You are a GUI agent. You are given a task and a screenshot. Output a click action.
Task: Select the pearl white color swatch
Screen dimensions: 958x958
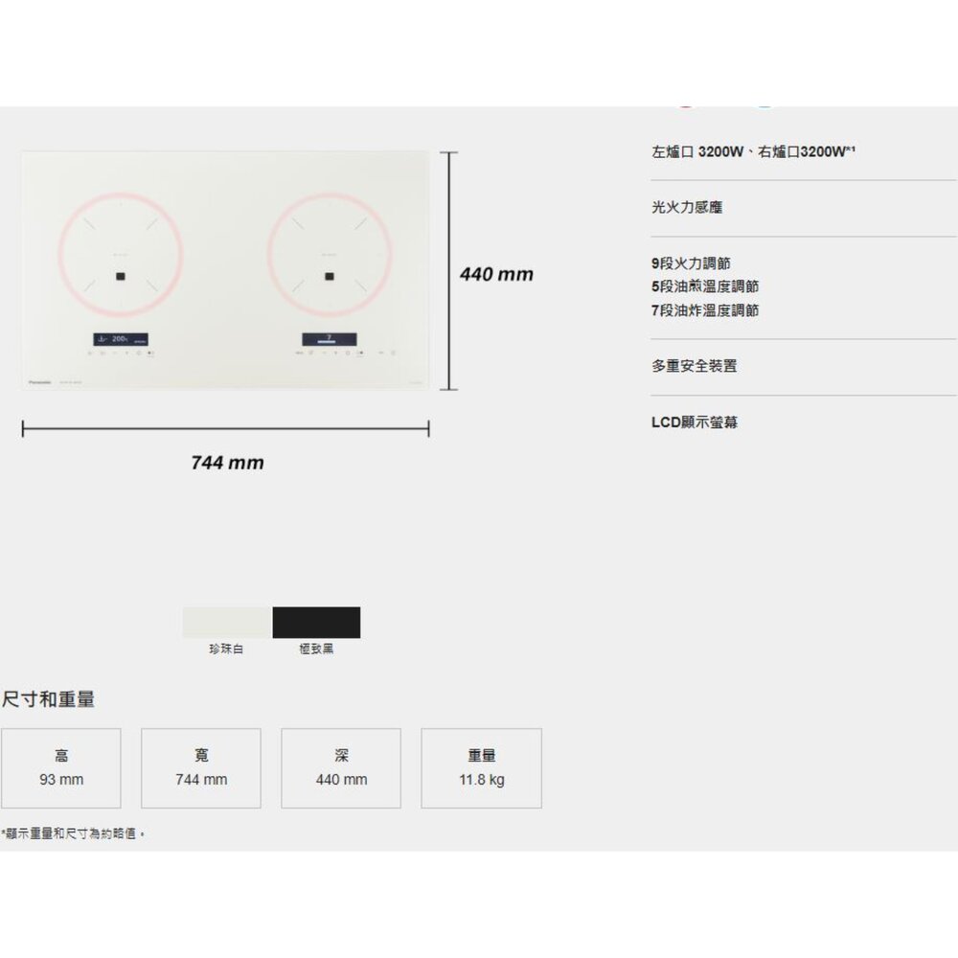226,623
